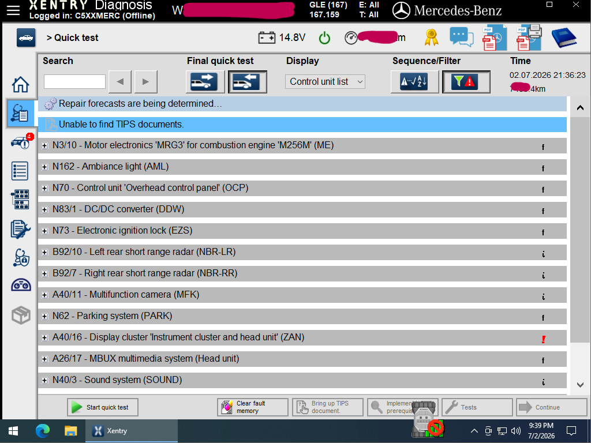Image resolution: width=591 pixels, height=443 pixels.
Task: Open the award ribbon icon
Action: (431, 37)
